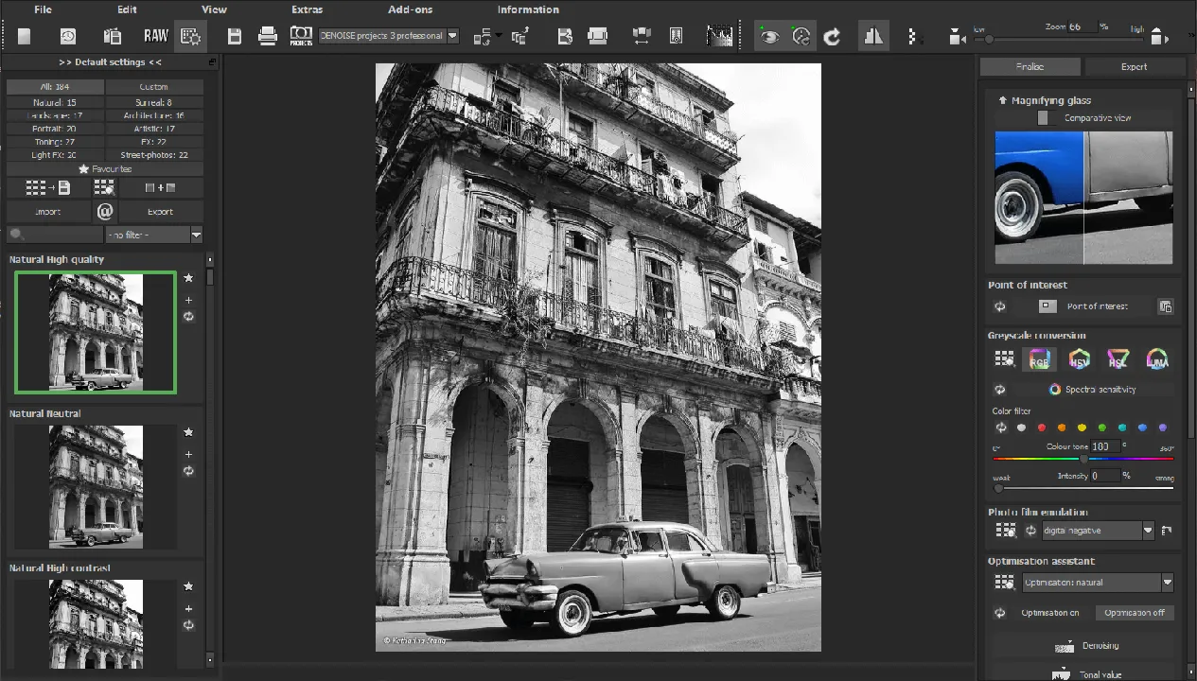Screen dimensions: 1197x681
Task: Show Favourites presets
Action: coord(105,168)
